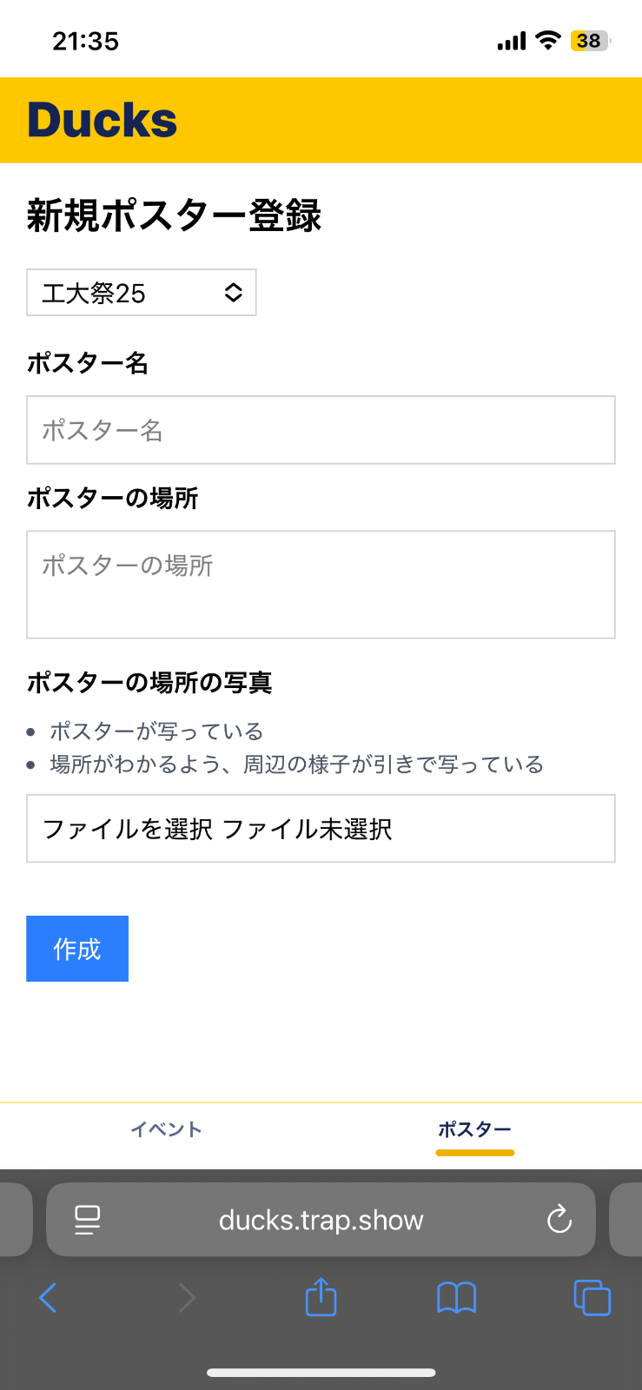Tap the Safari forward arrow icon
The height and width of the screenshot is (1390, 642).
[x=186, y=1298]
